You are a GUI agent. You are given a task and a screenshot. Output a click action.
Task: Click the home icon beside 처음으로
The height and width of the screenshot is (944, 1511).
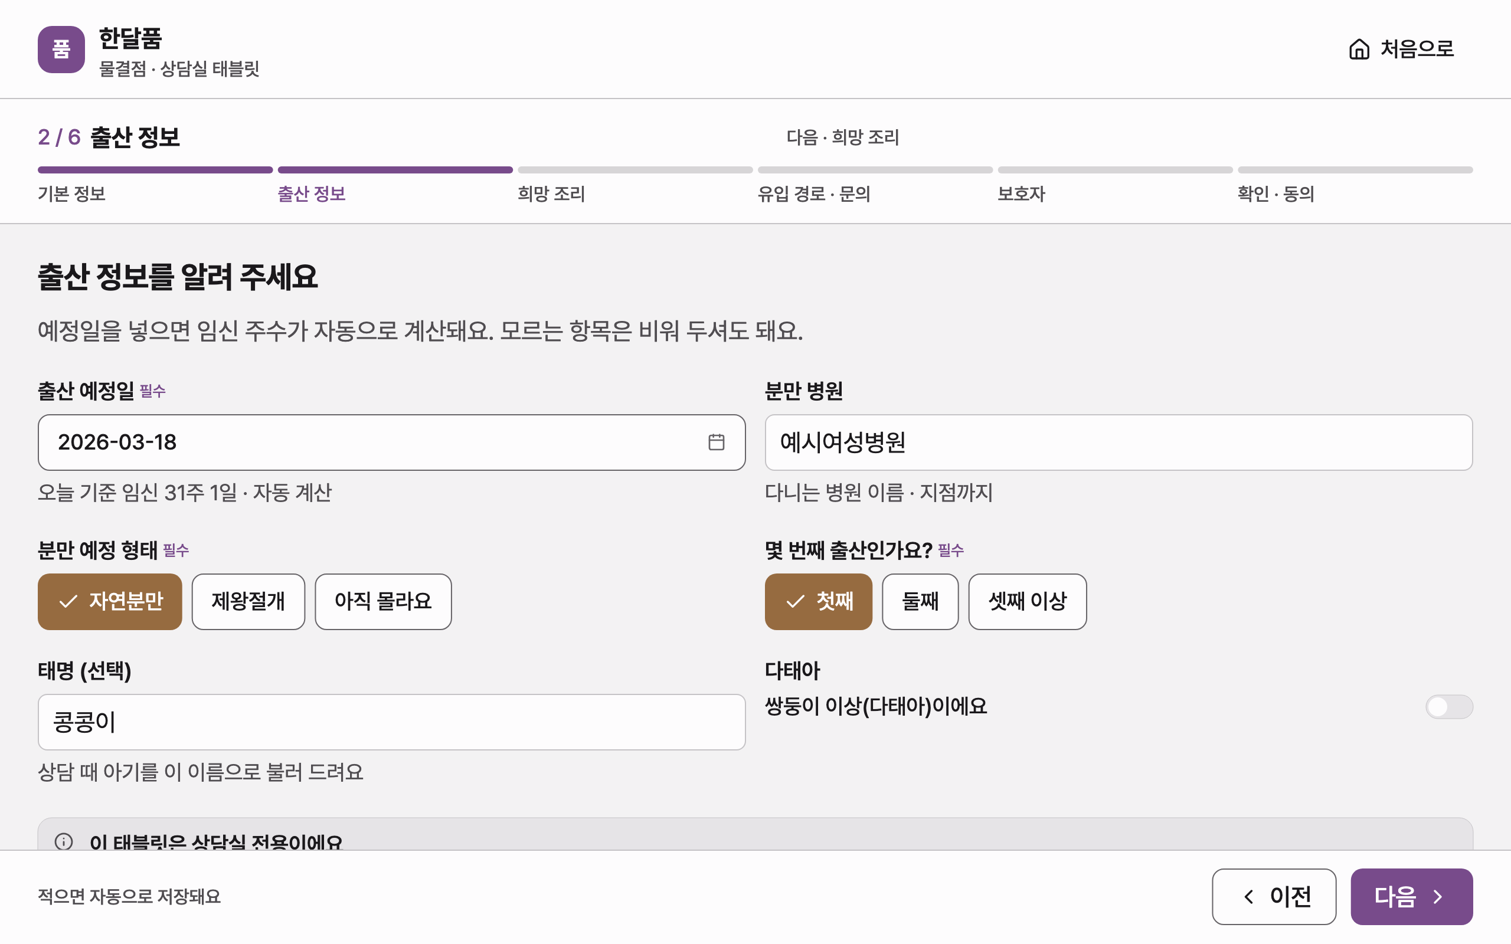pyautogui.click(x=1359, y=49)
